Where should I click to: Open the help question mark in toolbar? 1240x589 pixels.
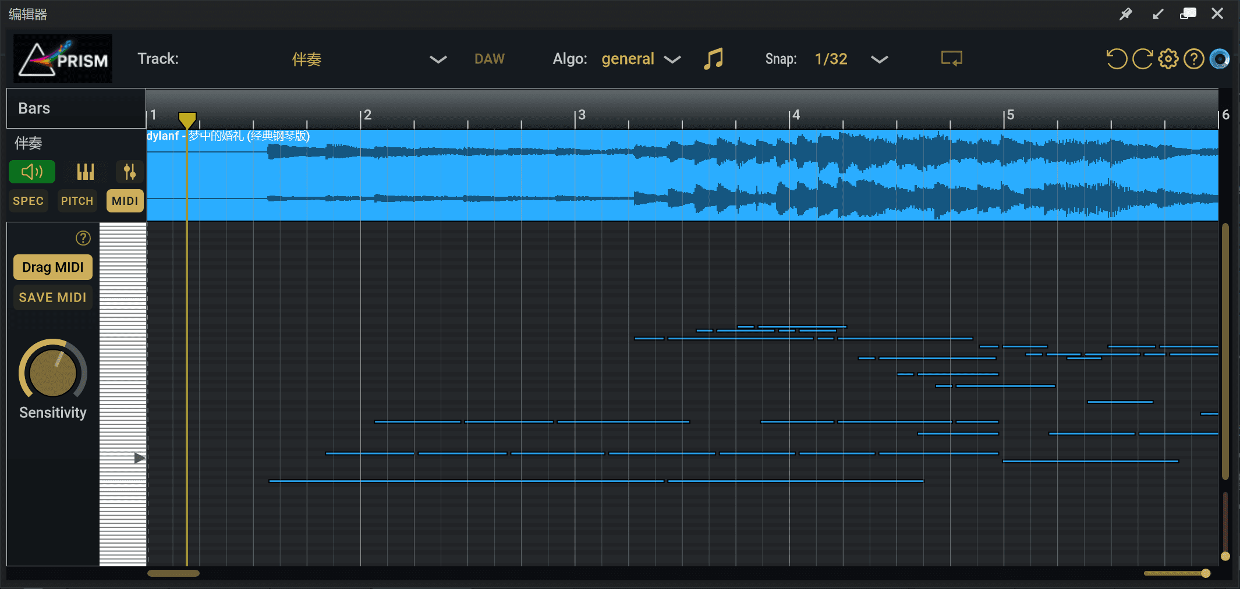tap(1193, 59)
